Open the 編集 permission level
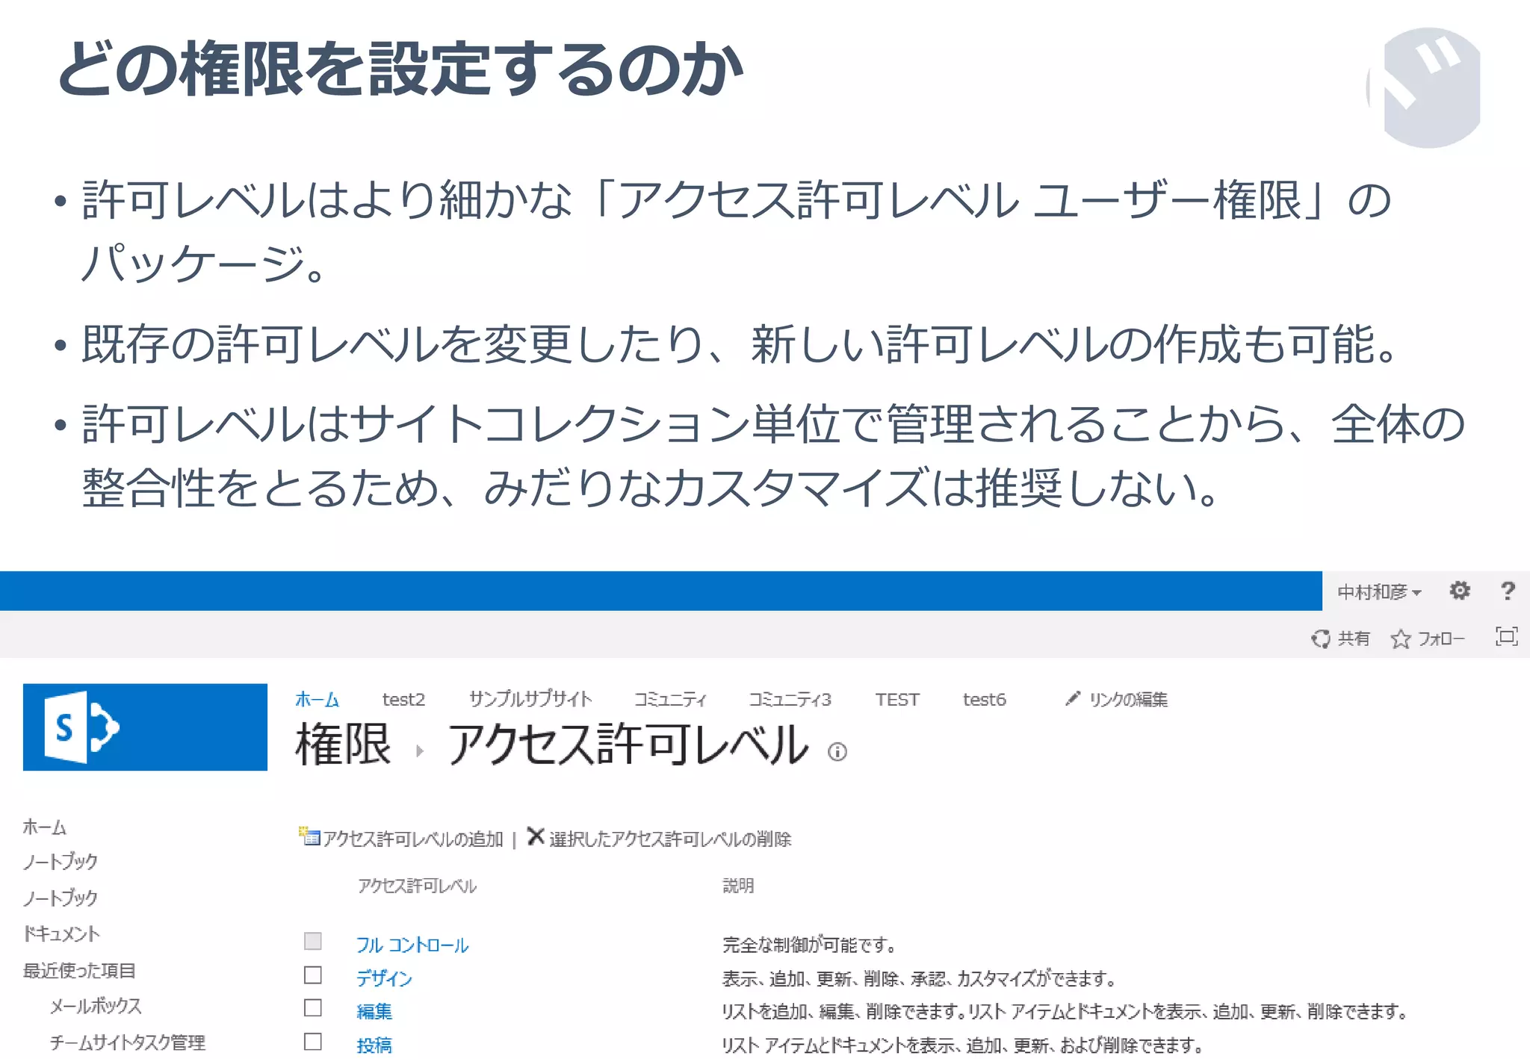The height and width of the screenshot is (1059, 1530). pos(374,1012)
